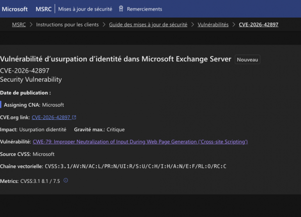Click the Remerciements ribbon award icon

(x=121, y=9)
